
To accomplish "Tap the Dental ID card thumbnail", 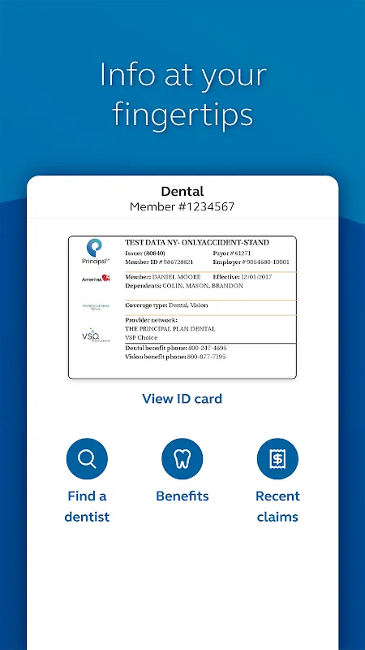I will click(x=182, y=307).
